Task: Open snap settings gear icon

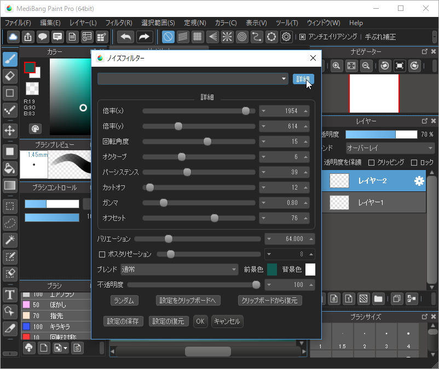Action: point(286,37)
